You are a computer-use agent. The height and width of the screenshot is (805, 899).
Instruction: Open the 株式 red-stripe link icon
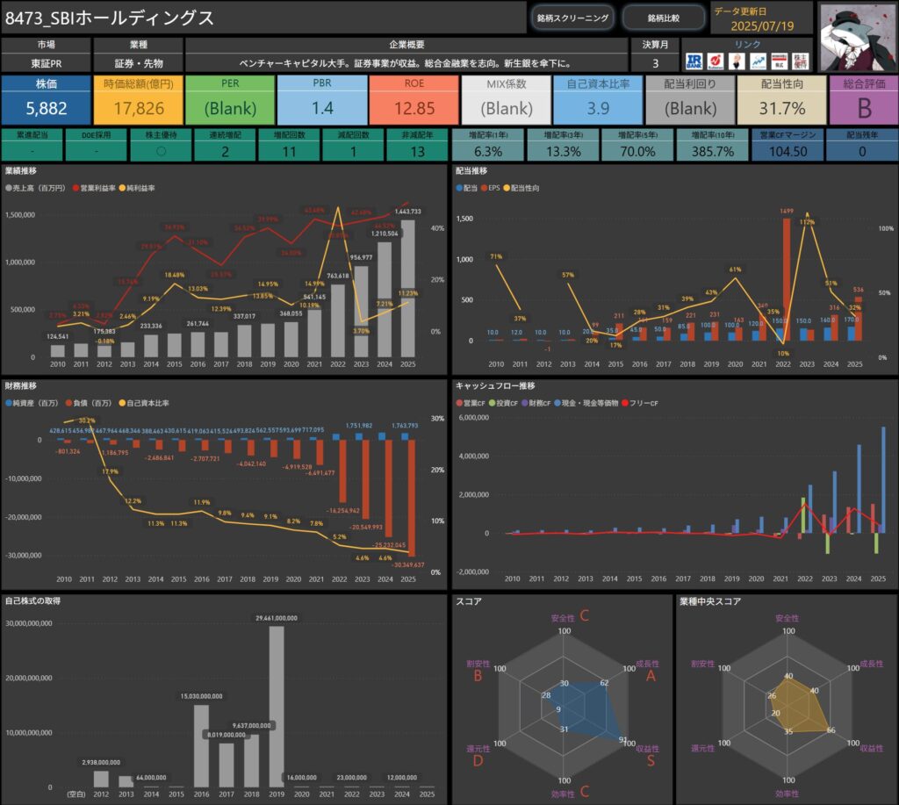click(780, 61)
